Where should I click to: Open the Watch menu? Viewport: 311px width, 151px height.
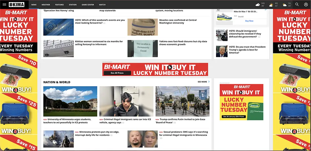[x=102, y=5]
